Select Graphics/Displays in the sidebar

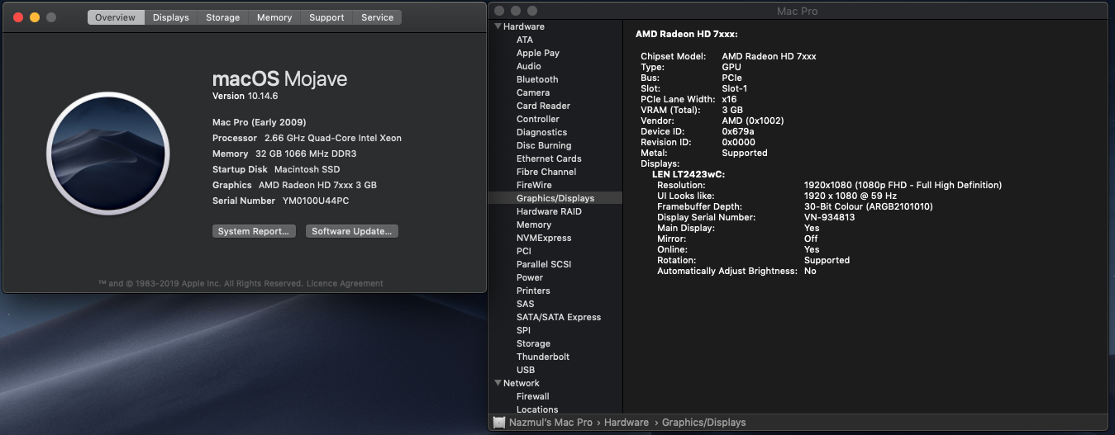pyautogui.click(x=555, y=198)
